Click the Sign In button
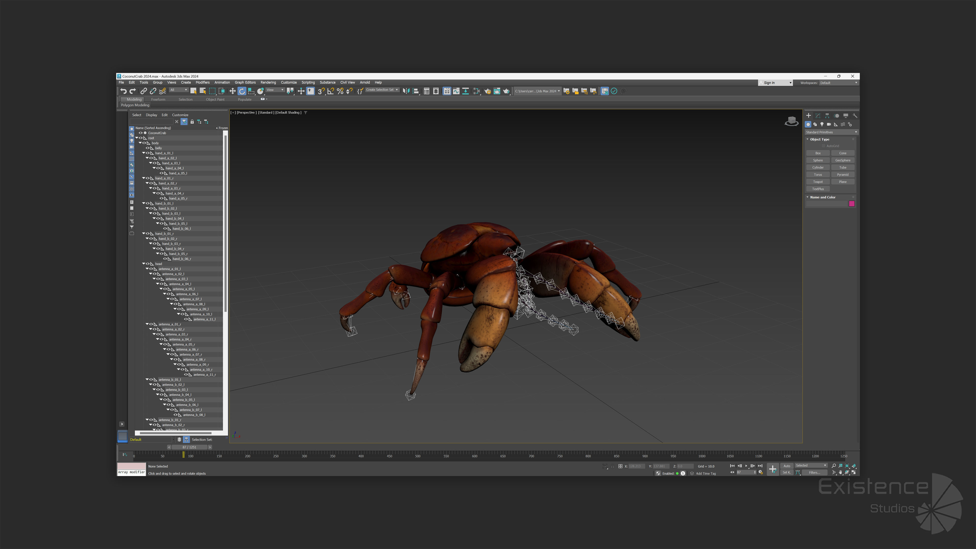The height and width of the screenshot is (549, 976). [775, 83]
